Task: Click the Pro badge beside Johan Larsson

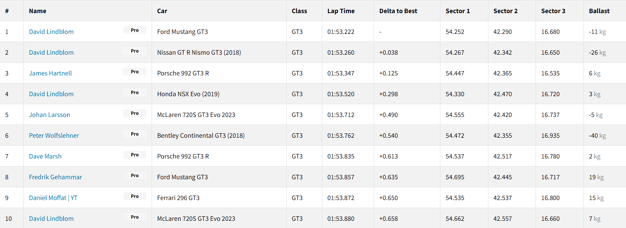Action: tap(135, 114)
